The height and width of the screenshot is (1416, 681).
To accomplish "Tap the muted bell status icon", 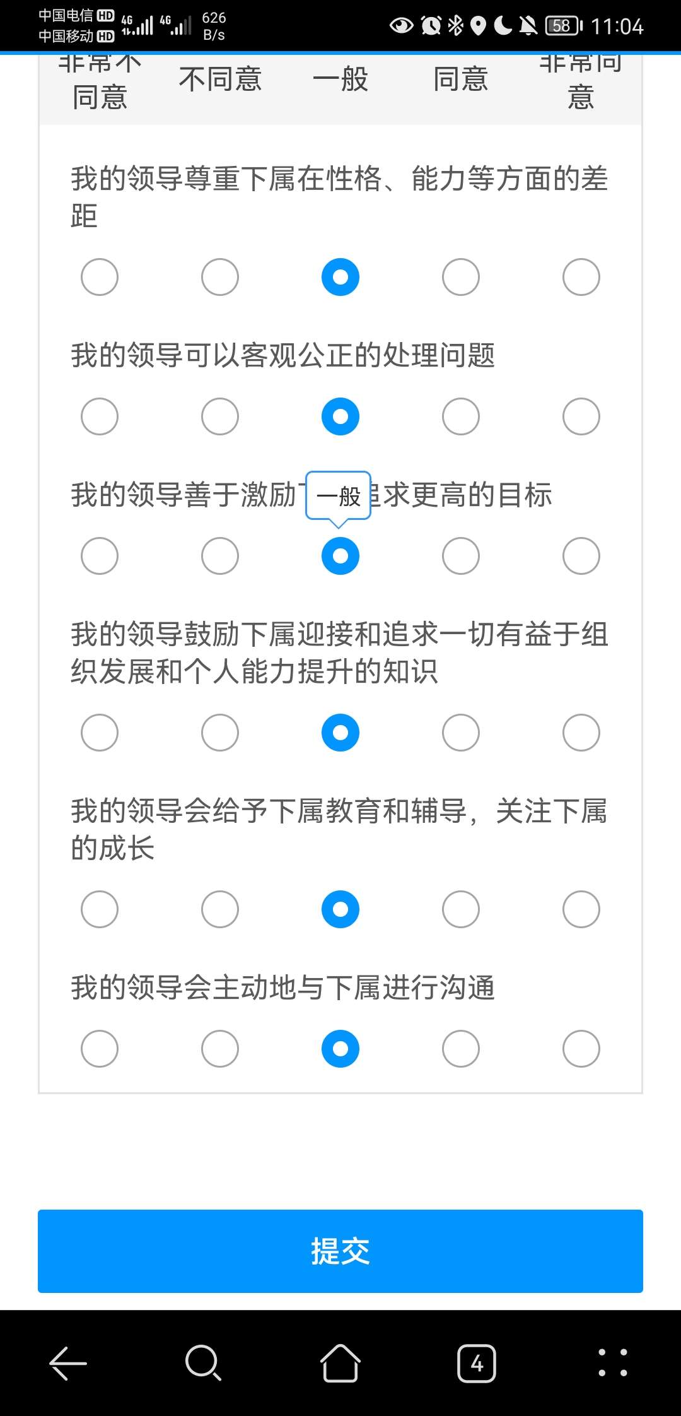I will point(528,26).
